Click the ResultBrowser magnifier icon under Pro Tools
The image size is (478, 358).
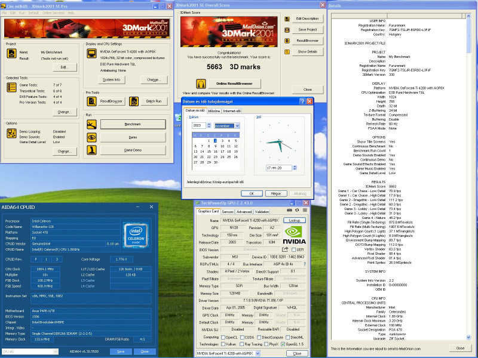[92, 101]
